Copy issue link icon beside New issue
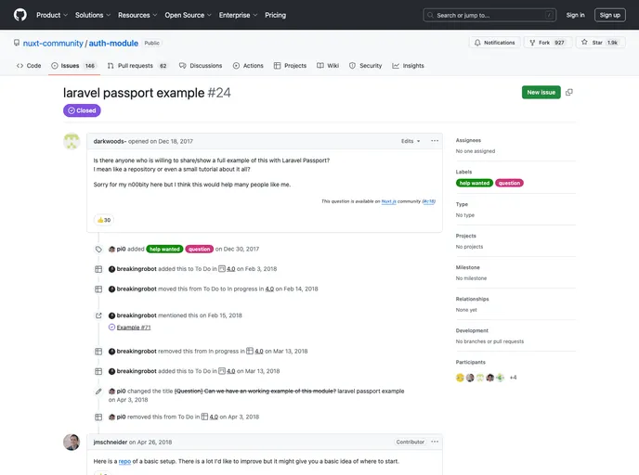The image size is (639, 475). click(569, 93)
